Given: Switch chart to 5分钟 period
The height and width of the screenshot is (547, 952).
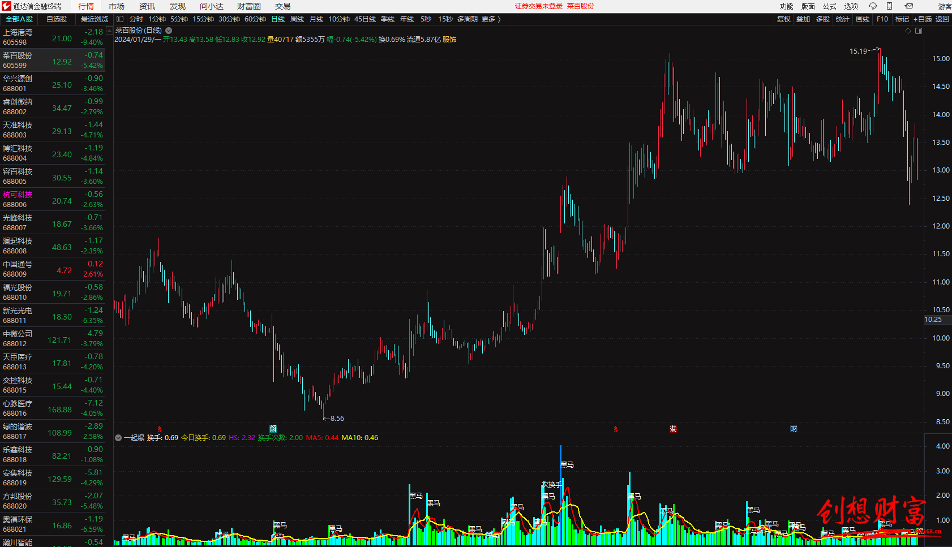Looking at the screenshot, I should point(179,19).
